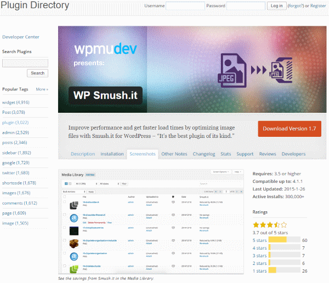This screenshot has height=283, width=329.
Task: Click the 1 stars rating bar
Action: tap(284, 270)
